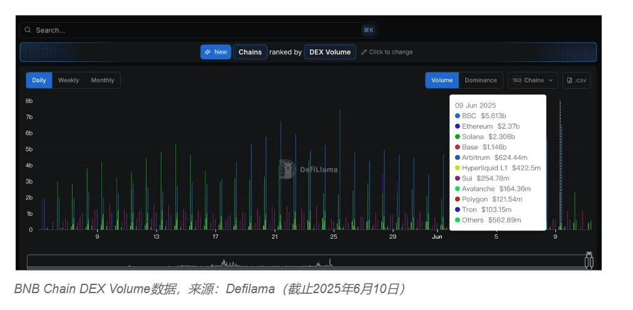Download the .csv file
Screen dimensions: 633x310
[x=577, y=80]
